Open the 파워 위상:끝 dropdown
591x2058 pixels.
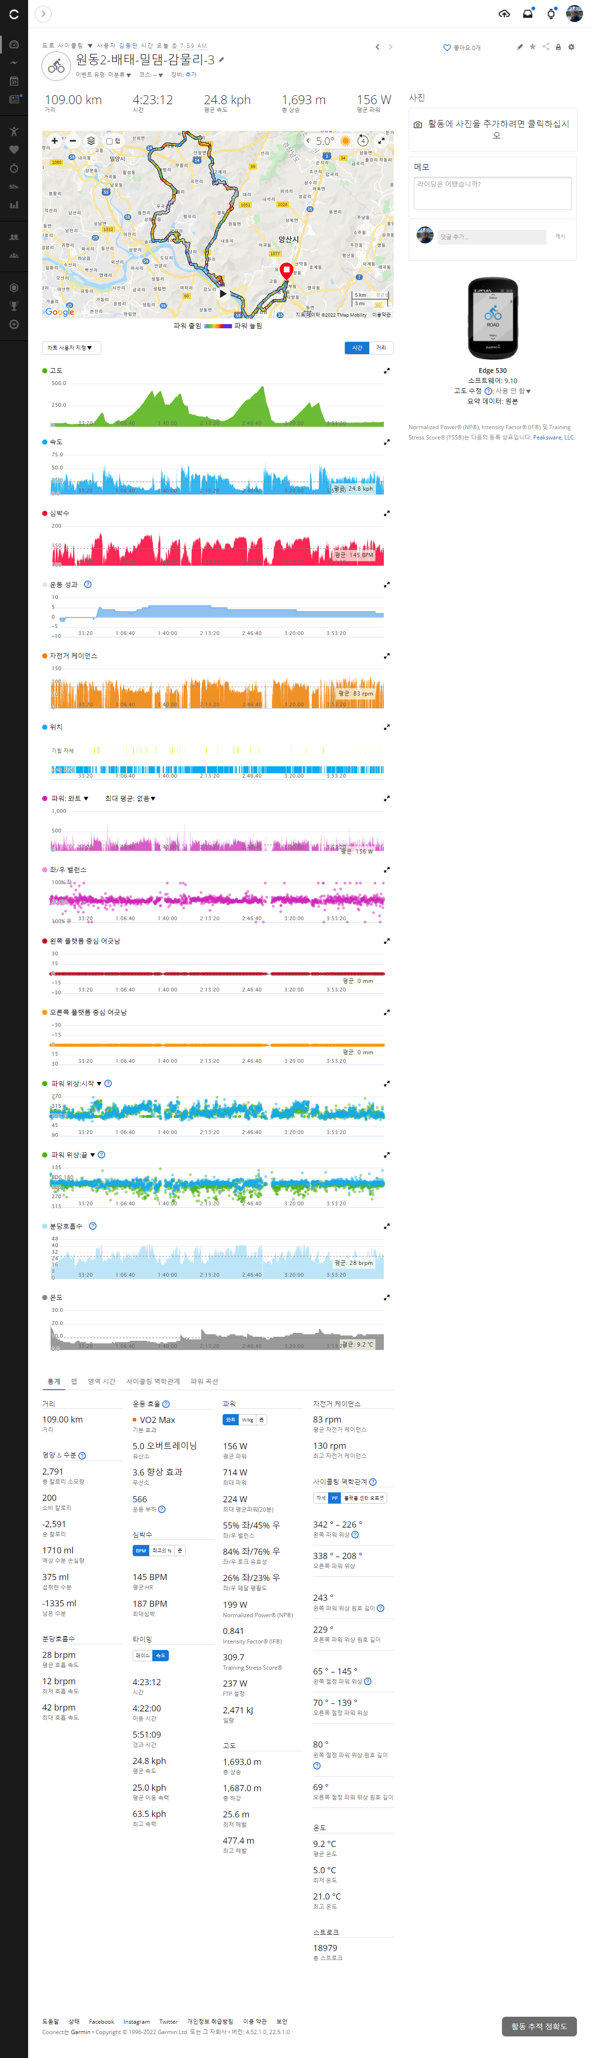[73, 1154]
